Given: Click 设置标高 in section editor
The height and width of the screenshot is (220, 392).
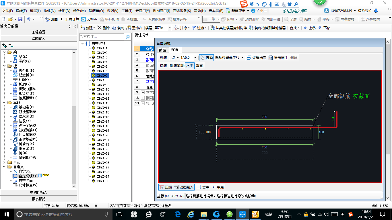Looking at the screenshot, I should [257, 58].
